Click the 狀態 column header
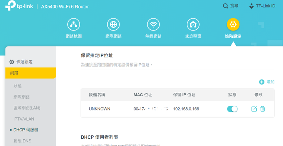 click(x=232, y=95)
